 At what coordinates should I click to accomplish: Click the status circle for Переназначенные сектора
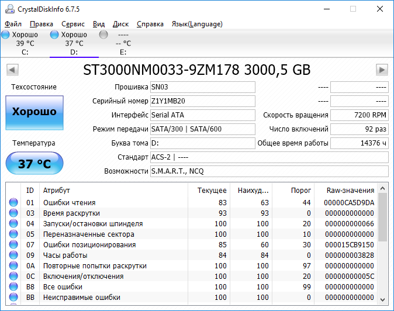(x=13, y=234)
